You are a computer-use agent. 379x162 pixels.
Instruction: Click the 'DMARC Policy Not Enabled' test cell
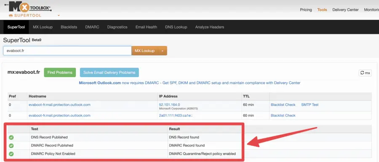pyautogui.click(x=53, y=154)
